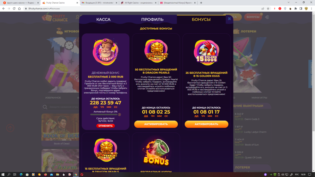This screenshot has width=315, height=177.
Task: Open the All Right Casino browser tab
Action: tap(139, 3)
